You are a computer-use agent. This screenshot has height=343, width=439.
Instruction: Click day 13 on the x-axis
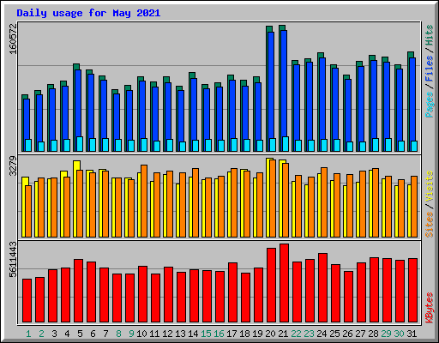point(180,334)
